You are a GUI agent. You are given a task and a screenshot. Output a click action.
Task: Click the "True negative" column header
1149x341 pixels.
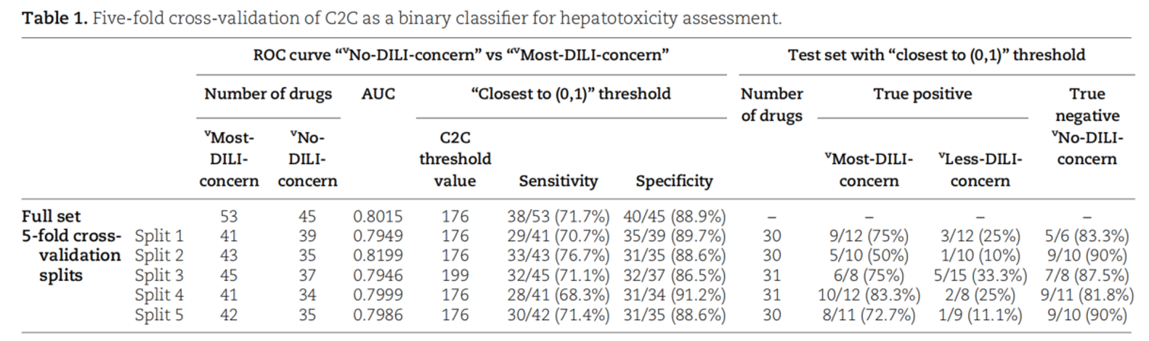[x=1087, y=104]
